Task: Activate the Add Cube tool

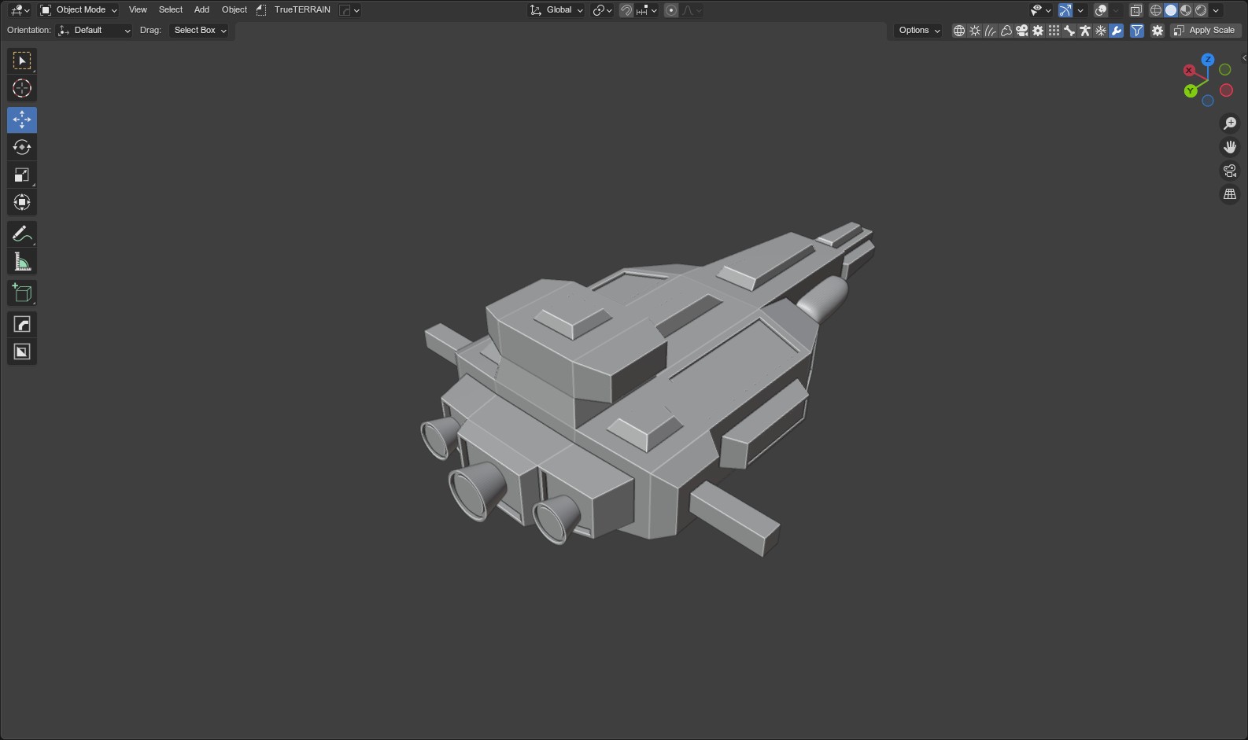Action: click(22, 293)
